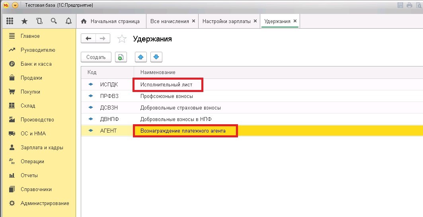Open notifications bell icon
This screenshot has height=217, width=423.
tap(69, 21)
